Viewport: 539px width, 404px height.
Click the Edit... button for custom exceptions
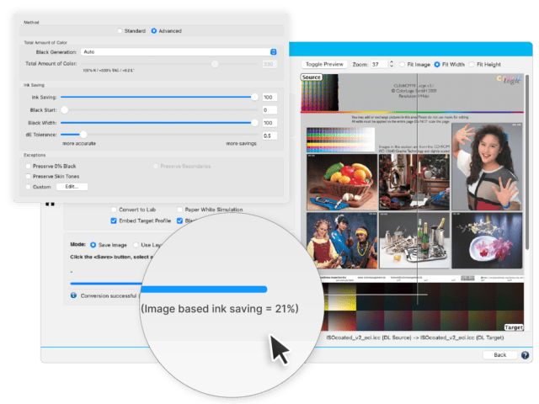[72, 187]
